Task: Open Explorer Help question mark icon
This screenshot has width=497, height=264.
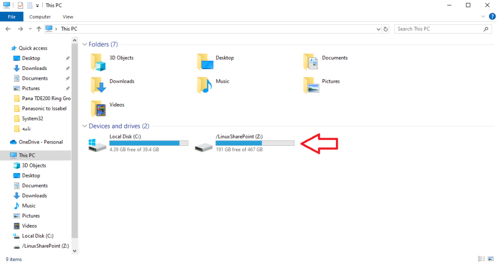Action: (492, 17)
